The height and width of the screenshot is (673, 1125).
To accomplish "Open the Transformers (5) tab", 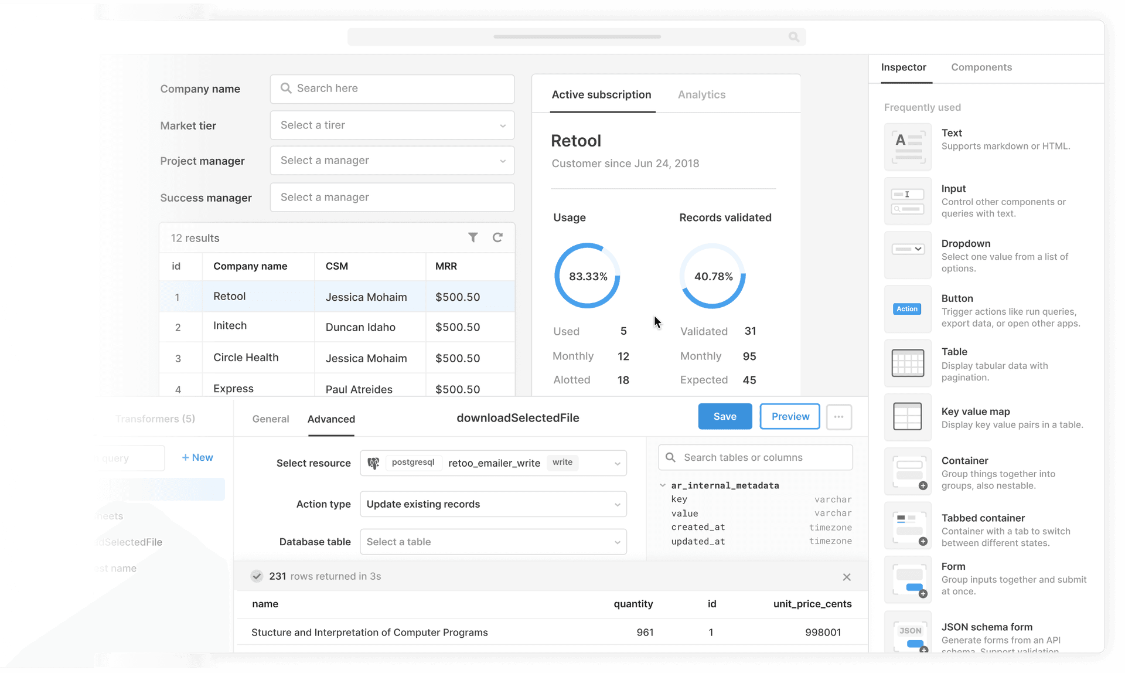I will (x=155, y=419).
